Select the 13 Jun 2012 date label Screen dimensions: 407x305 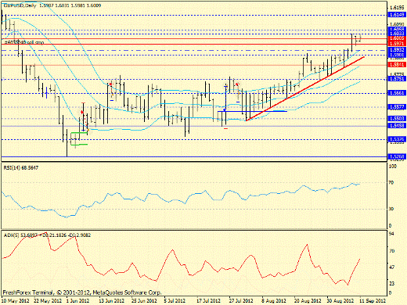[x=111, y=301]
